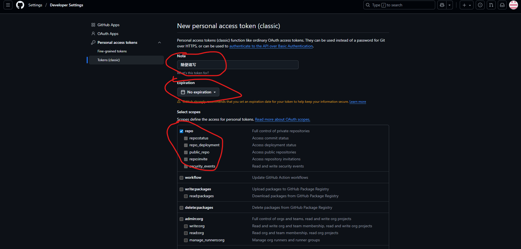Tick the admin:org scope checkbox
The height and width of the screenshot is (249, 521).
click(181, 219)
